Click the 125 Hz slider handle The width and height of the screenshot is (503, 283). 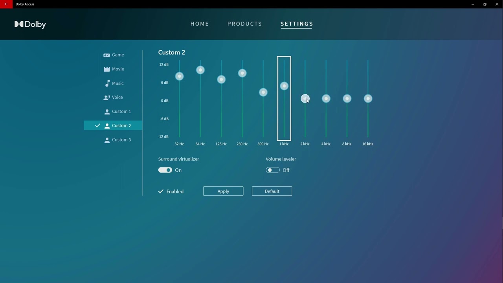pyautogui.click(x=221, y=79)
